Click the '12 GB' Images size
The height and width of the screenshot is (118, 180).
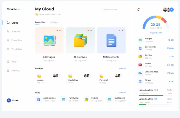(171, 40)
